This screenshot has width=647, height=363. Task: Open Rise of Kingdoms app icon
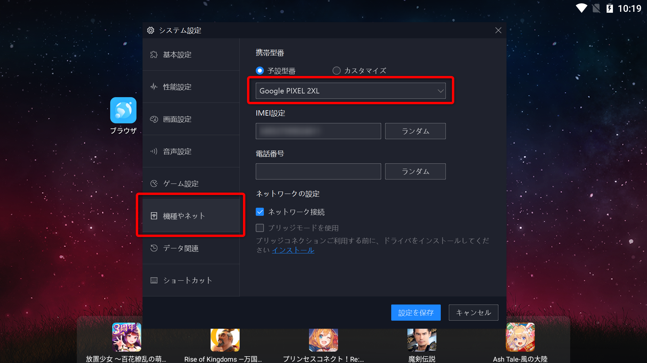point(225,340)
